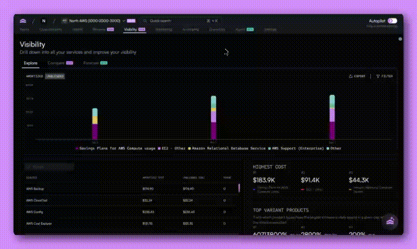Click the TOP VARIANT PRODUCTS heading
The height and width of the screenshot is (249, 417).
point(281,210)
